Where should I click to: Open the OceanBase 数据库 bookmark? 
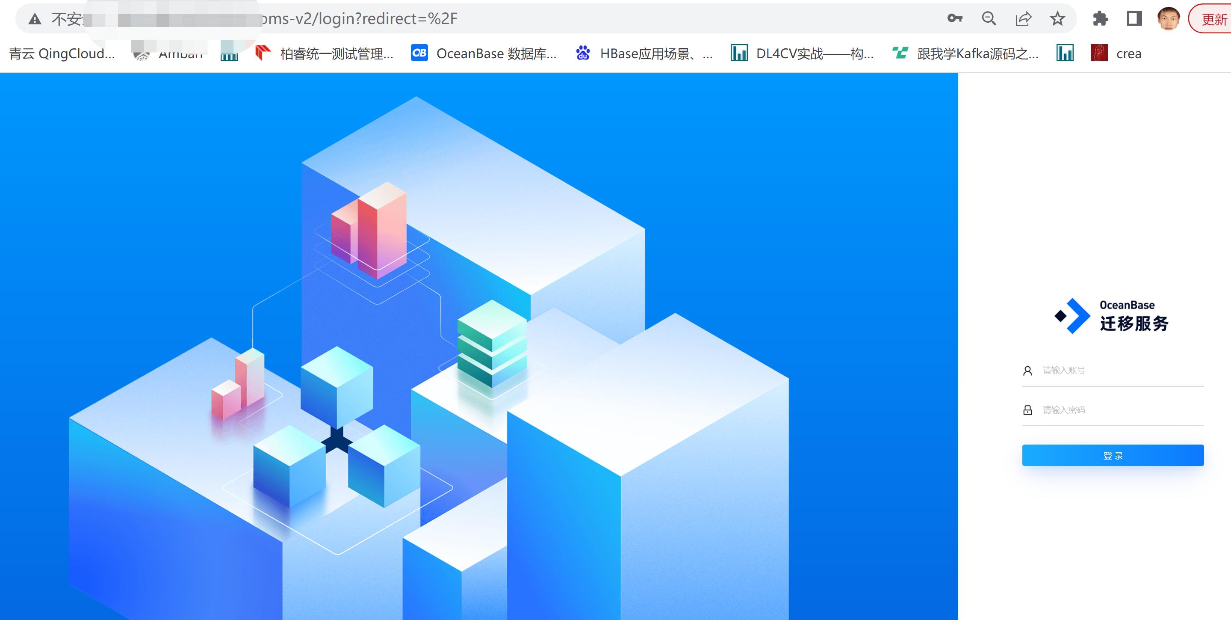click(484, 53)
